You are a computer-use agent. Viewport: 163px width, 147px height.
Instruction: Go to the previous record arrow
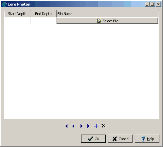73,126
